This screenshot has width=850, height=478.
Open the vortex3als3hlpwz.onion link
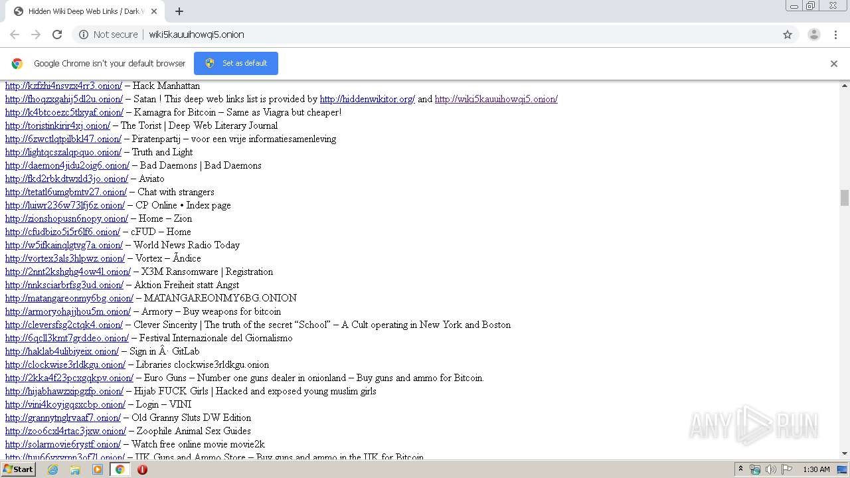point(65,258)
